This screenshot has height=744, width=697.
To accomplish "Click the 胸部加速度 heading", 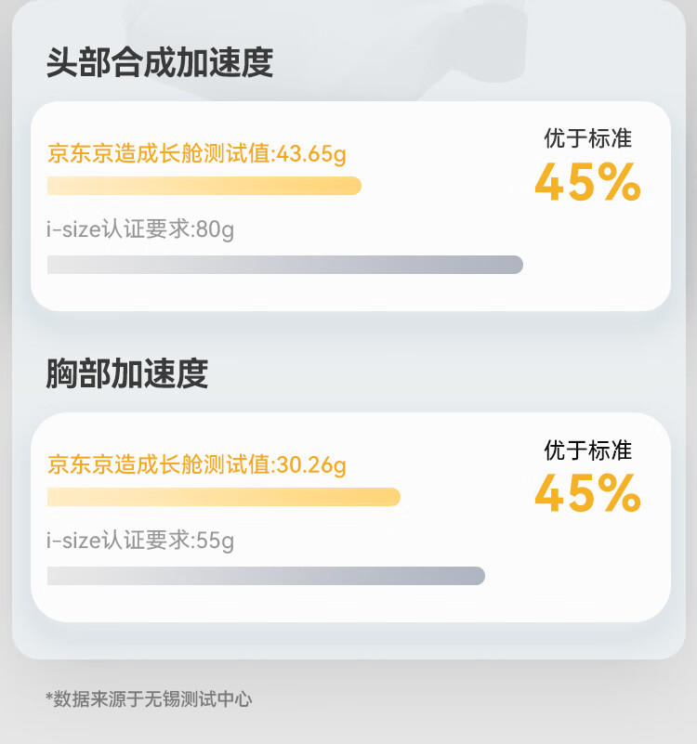I will click(127, 373).
